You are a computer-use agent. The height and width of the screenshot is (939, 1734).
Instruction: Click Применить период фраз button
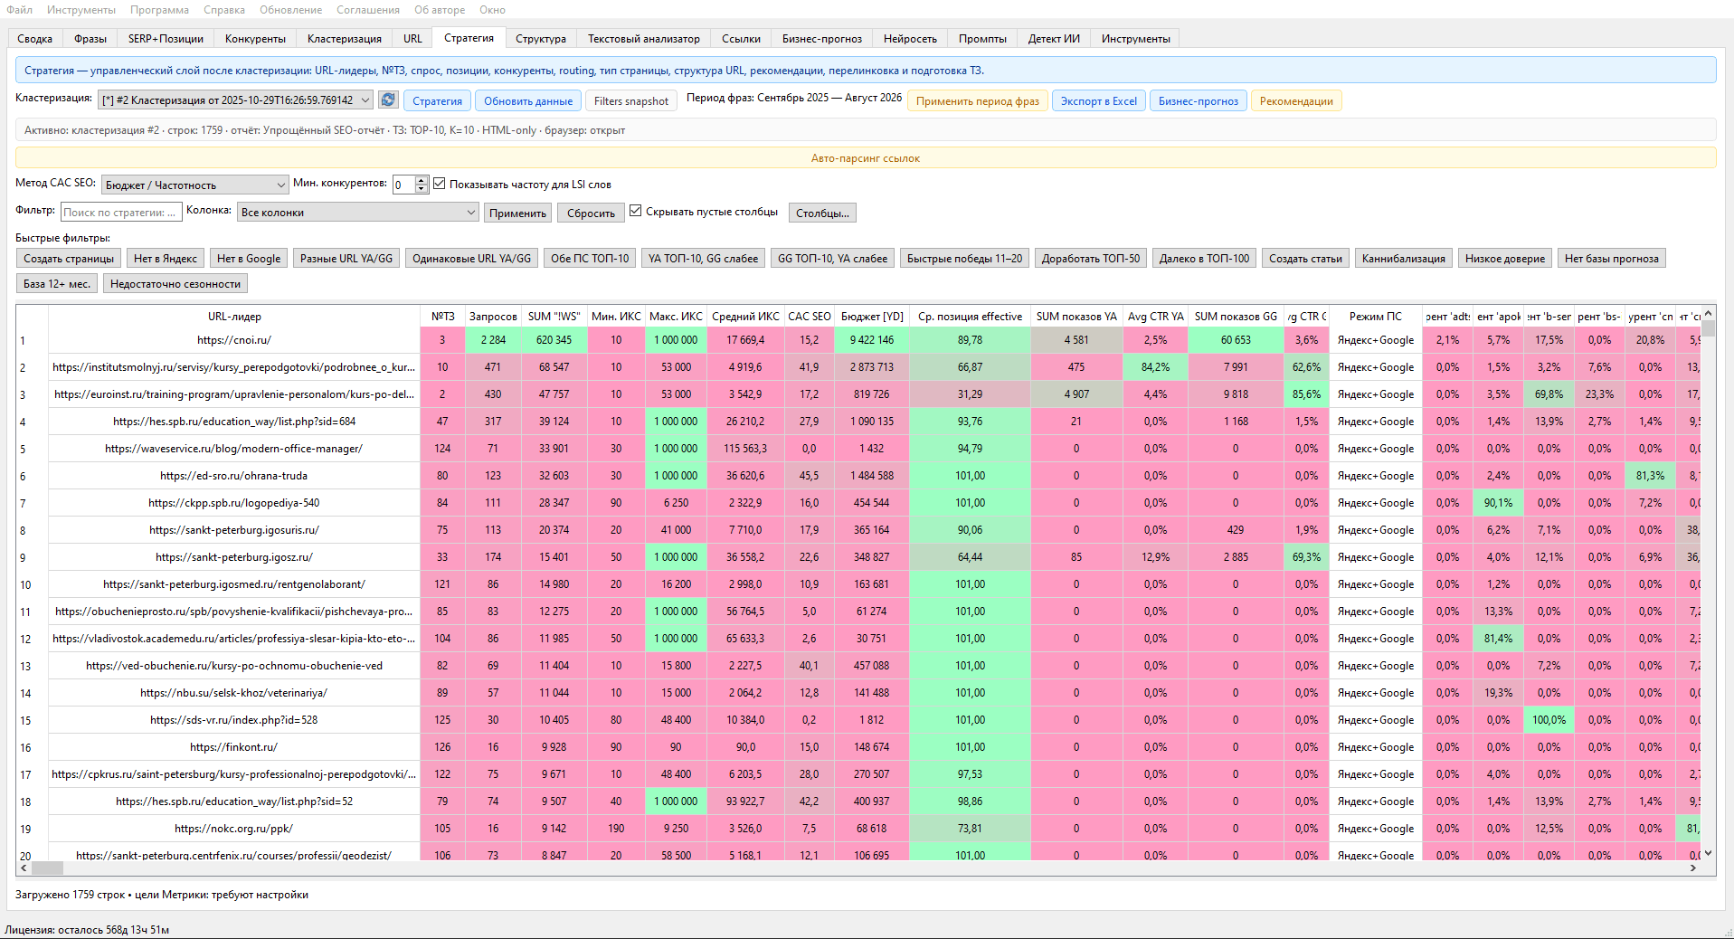click(978, 100)
